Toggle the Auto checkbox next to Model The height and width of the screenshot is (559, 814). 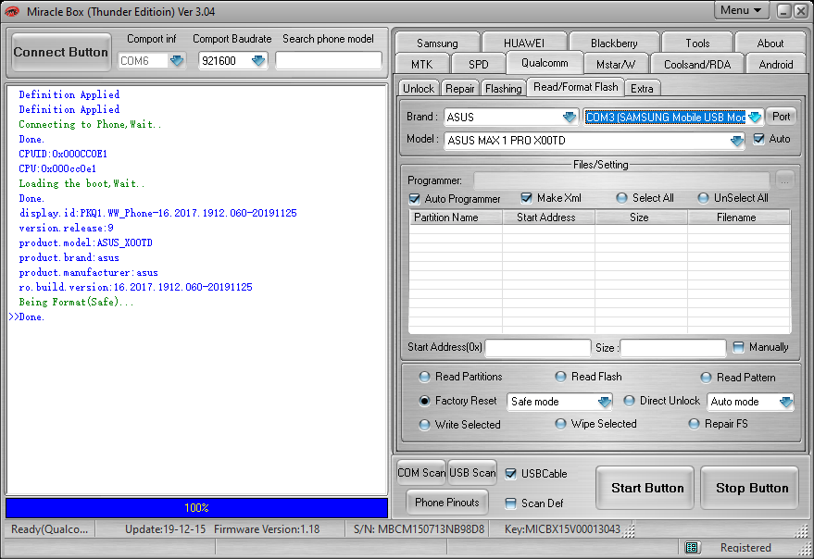[758, 139]
